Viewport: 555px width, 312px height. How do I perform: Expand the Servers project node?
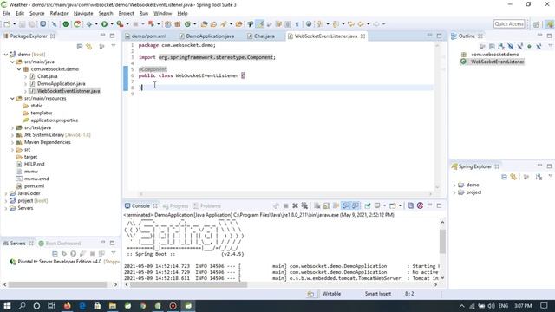[6, 208]
